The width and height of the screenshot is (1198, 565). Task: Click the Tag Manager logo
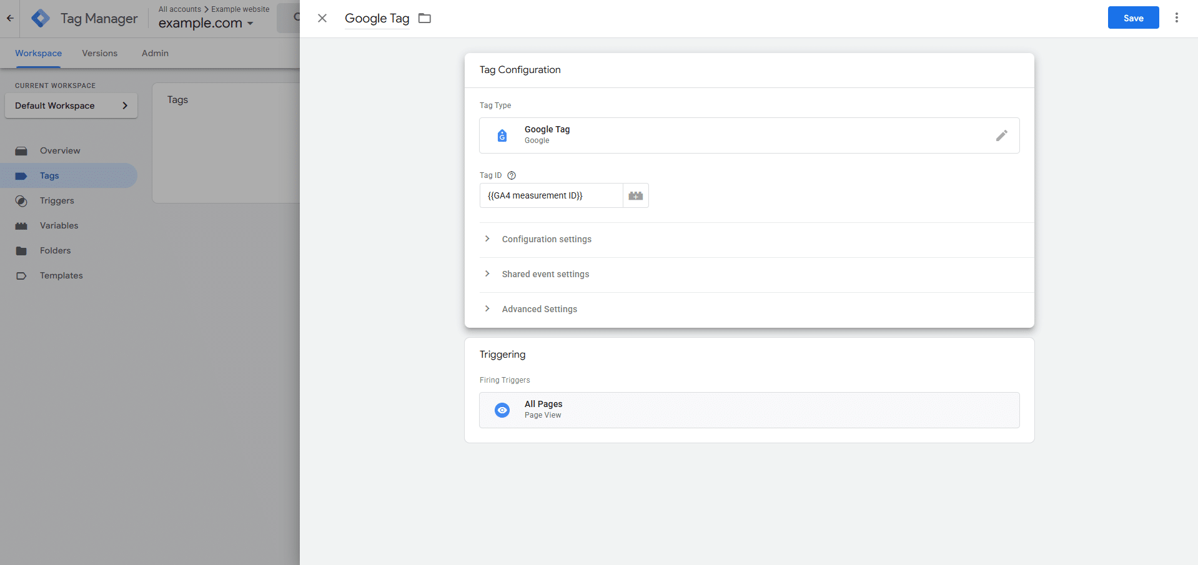point(39,18)
